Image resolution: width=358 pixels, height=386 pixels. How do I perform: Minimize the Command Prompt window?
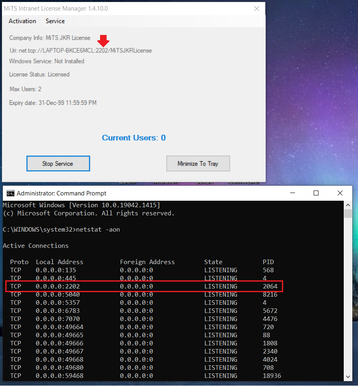click(293, 193)
